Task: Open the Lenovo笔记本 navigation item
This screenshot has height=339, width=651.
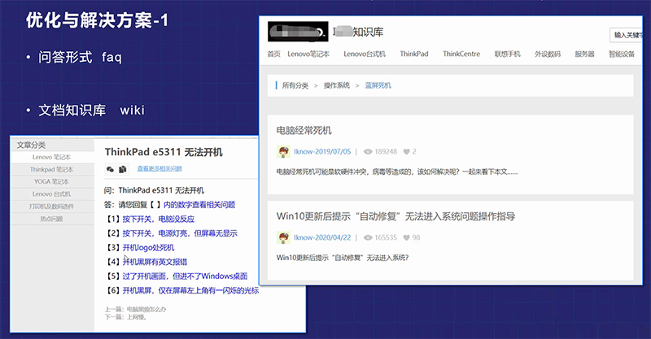Action: [x=308, y=54]
